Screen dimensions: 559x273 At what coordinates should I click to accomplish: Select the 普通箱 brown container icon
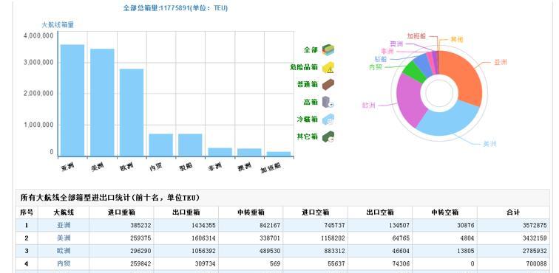pos(328,85)
